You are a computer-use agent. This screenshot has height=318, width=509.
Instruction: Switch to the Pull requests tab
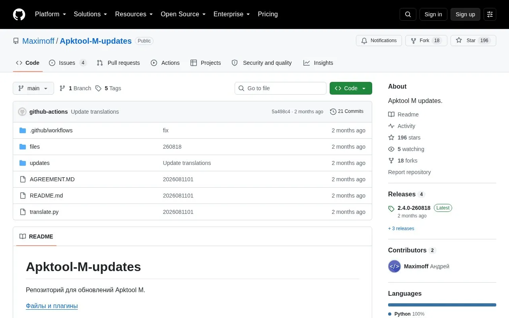coord(118,63)
